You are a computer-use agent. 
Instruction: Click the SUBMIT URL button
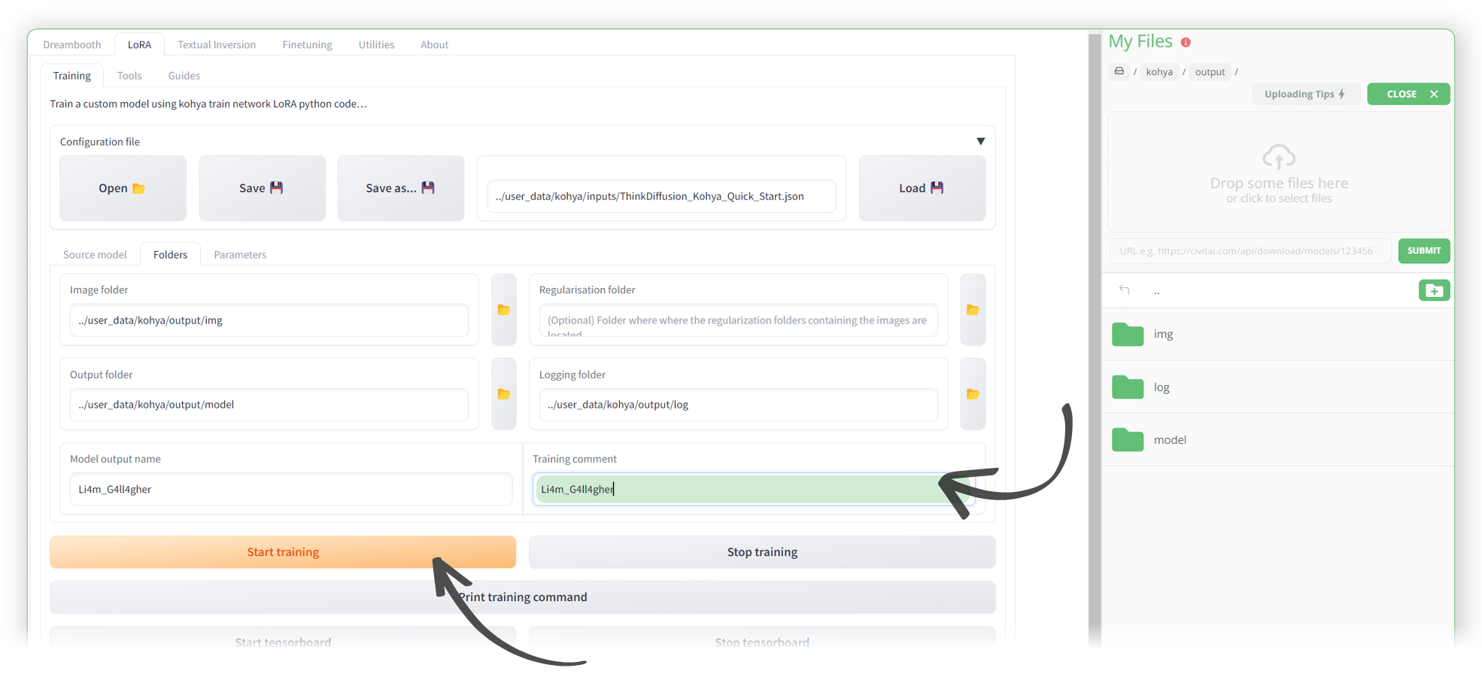[x=1423, y=250]
